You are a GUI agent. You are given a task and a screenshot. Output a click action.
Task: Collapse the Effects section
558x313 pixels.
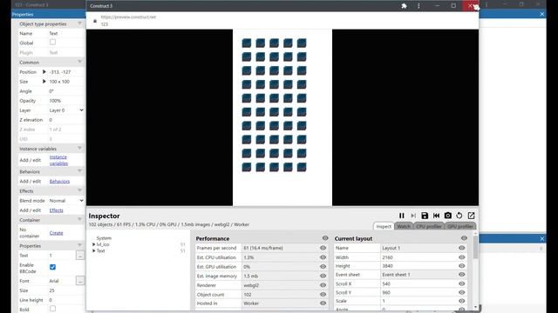click(79, 190)
